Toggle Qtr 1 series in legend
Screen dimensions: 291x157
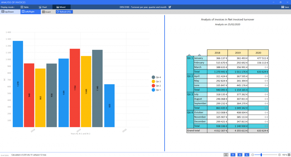(156, 90)
